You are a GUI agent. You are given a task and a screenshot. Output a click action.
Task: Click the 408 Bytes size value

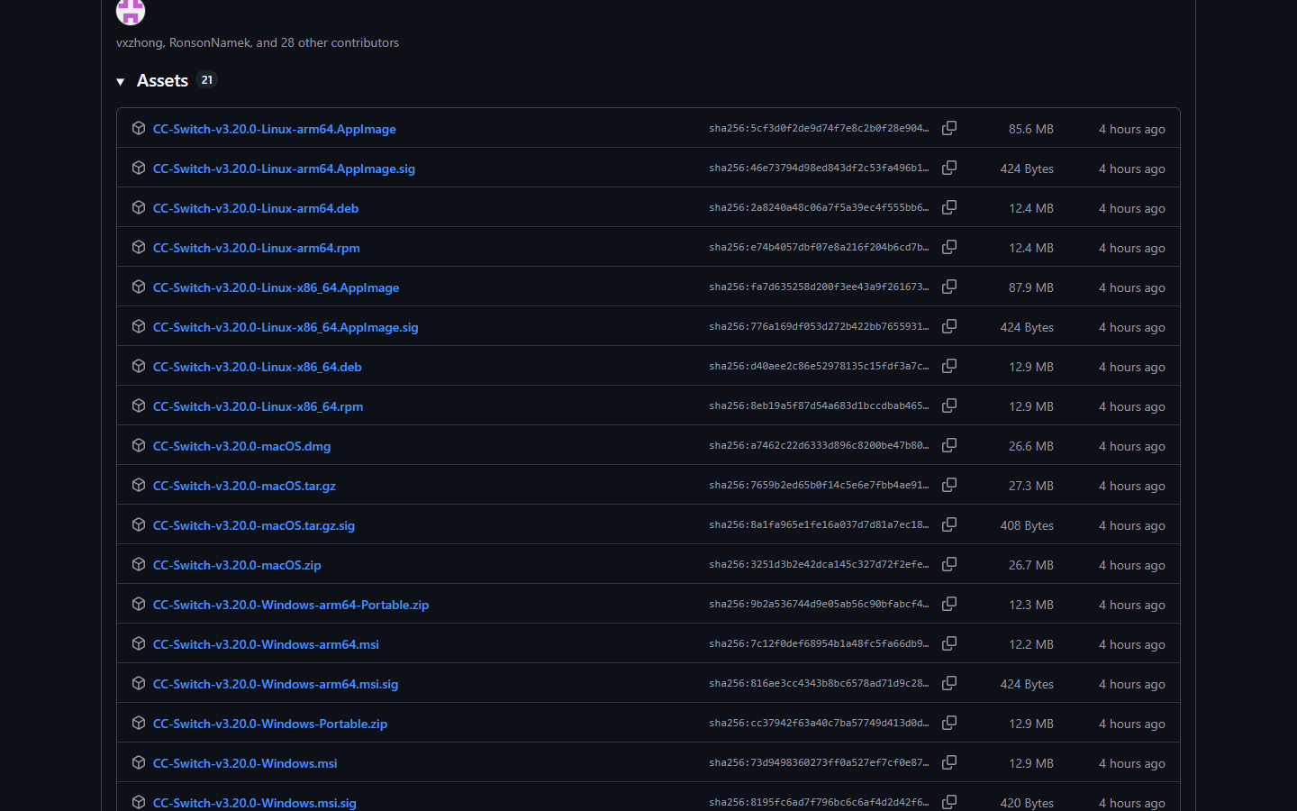tap(1027, 525)
